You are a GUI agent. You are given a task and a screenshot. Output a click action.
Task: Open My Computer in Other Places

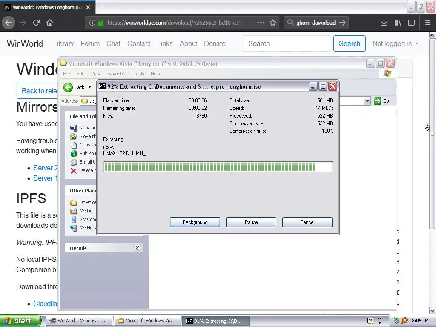coord(83,219)
